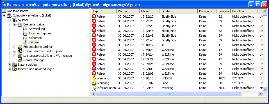The width and height of the screenshot is (269, 104).
Task: Click SYSTEM user in the USER32 row
Action: tap(238, 78)
